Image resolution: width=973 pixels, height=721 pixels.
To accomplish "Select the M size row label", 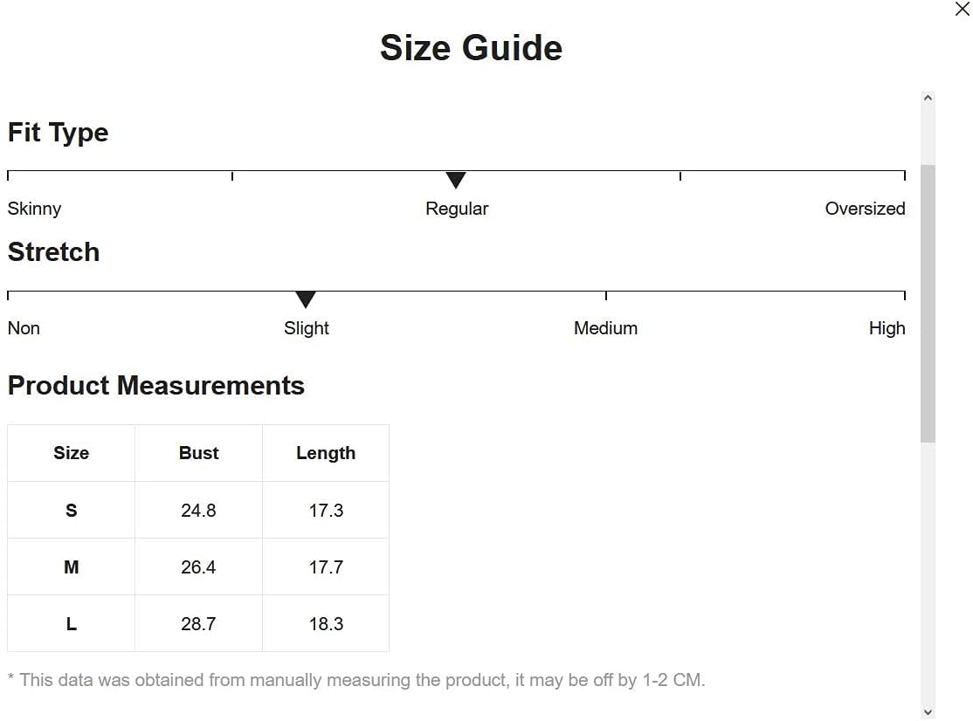I will click(71, 567).
